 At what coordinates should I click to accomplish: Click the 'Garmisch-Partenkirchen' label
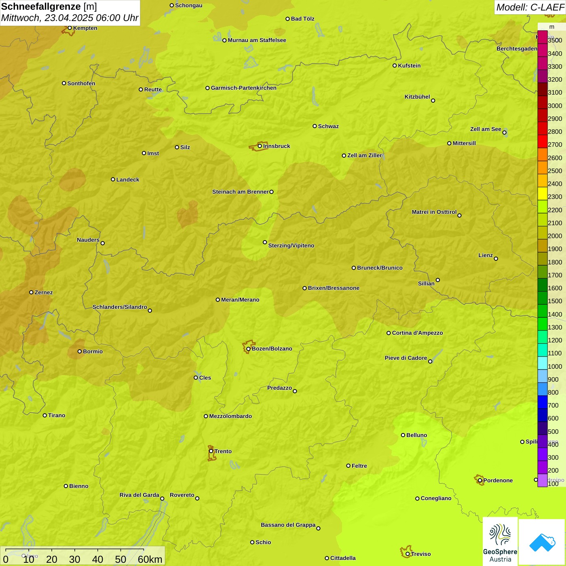click(x=244, y=88)
